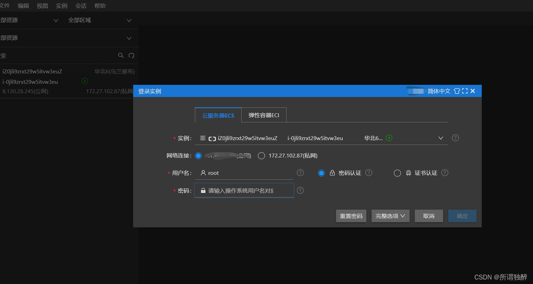Click the help icon beside 证书认证
The image size is (533, 284).
(x=445, y=173)
